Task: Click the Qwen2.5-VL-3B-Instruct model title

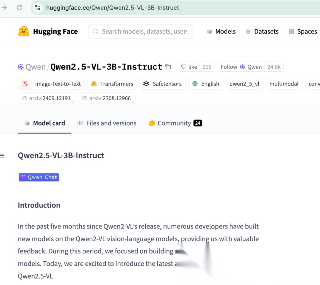Action: coord(106,67)
